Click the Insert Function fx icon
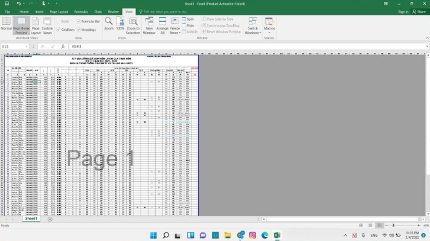 [63, 47]
